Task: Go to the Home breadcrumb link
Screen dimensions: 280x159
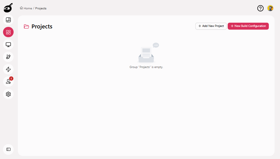Action: tap(28, 8)
